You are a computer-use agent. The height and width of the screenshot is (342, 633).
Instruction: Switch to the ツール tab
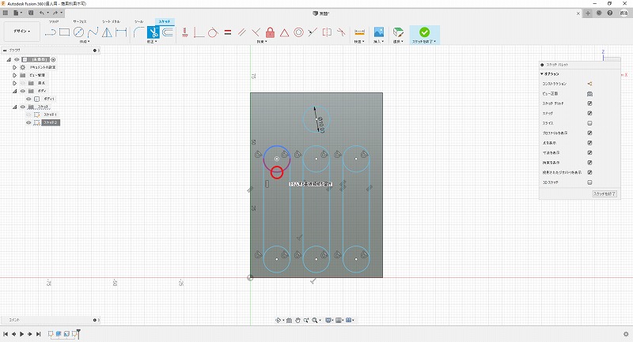click(139, 21)
